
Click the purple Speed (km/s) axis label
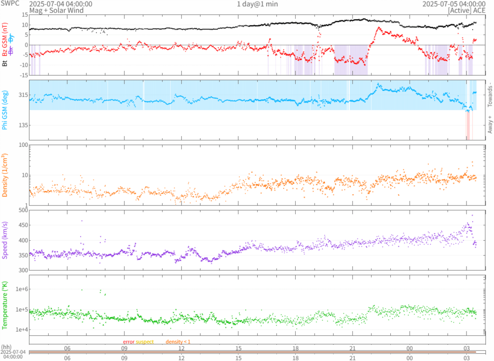(x=5, y=239)
